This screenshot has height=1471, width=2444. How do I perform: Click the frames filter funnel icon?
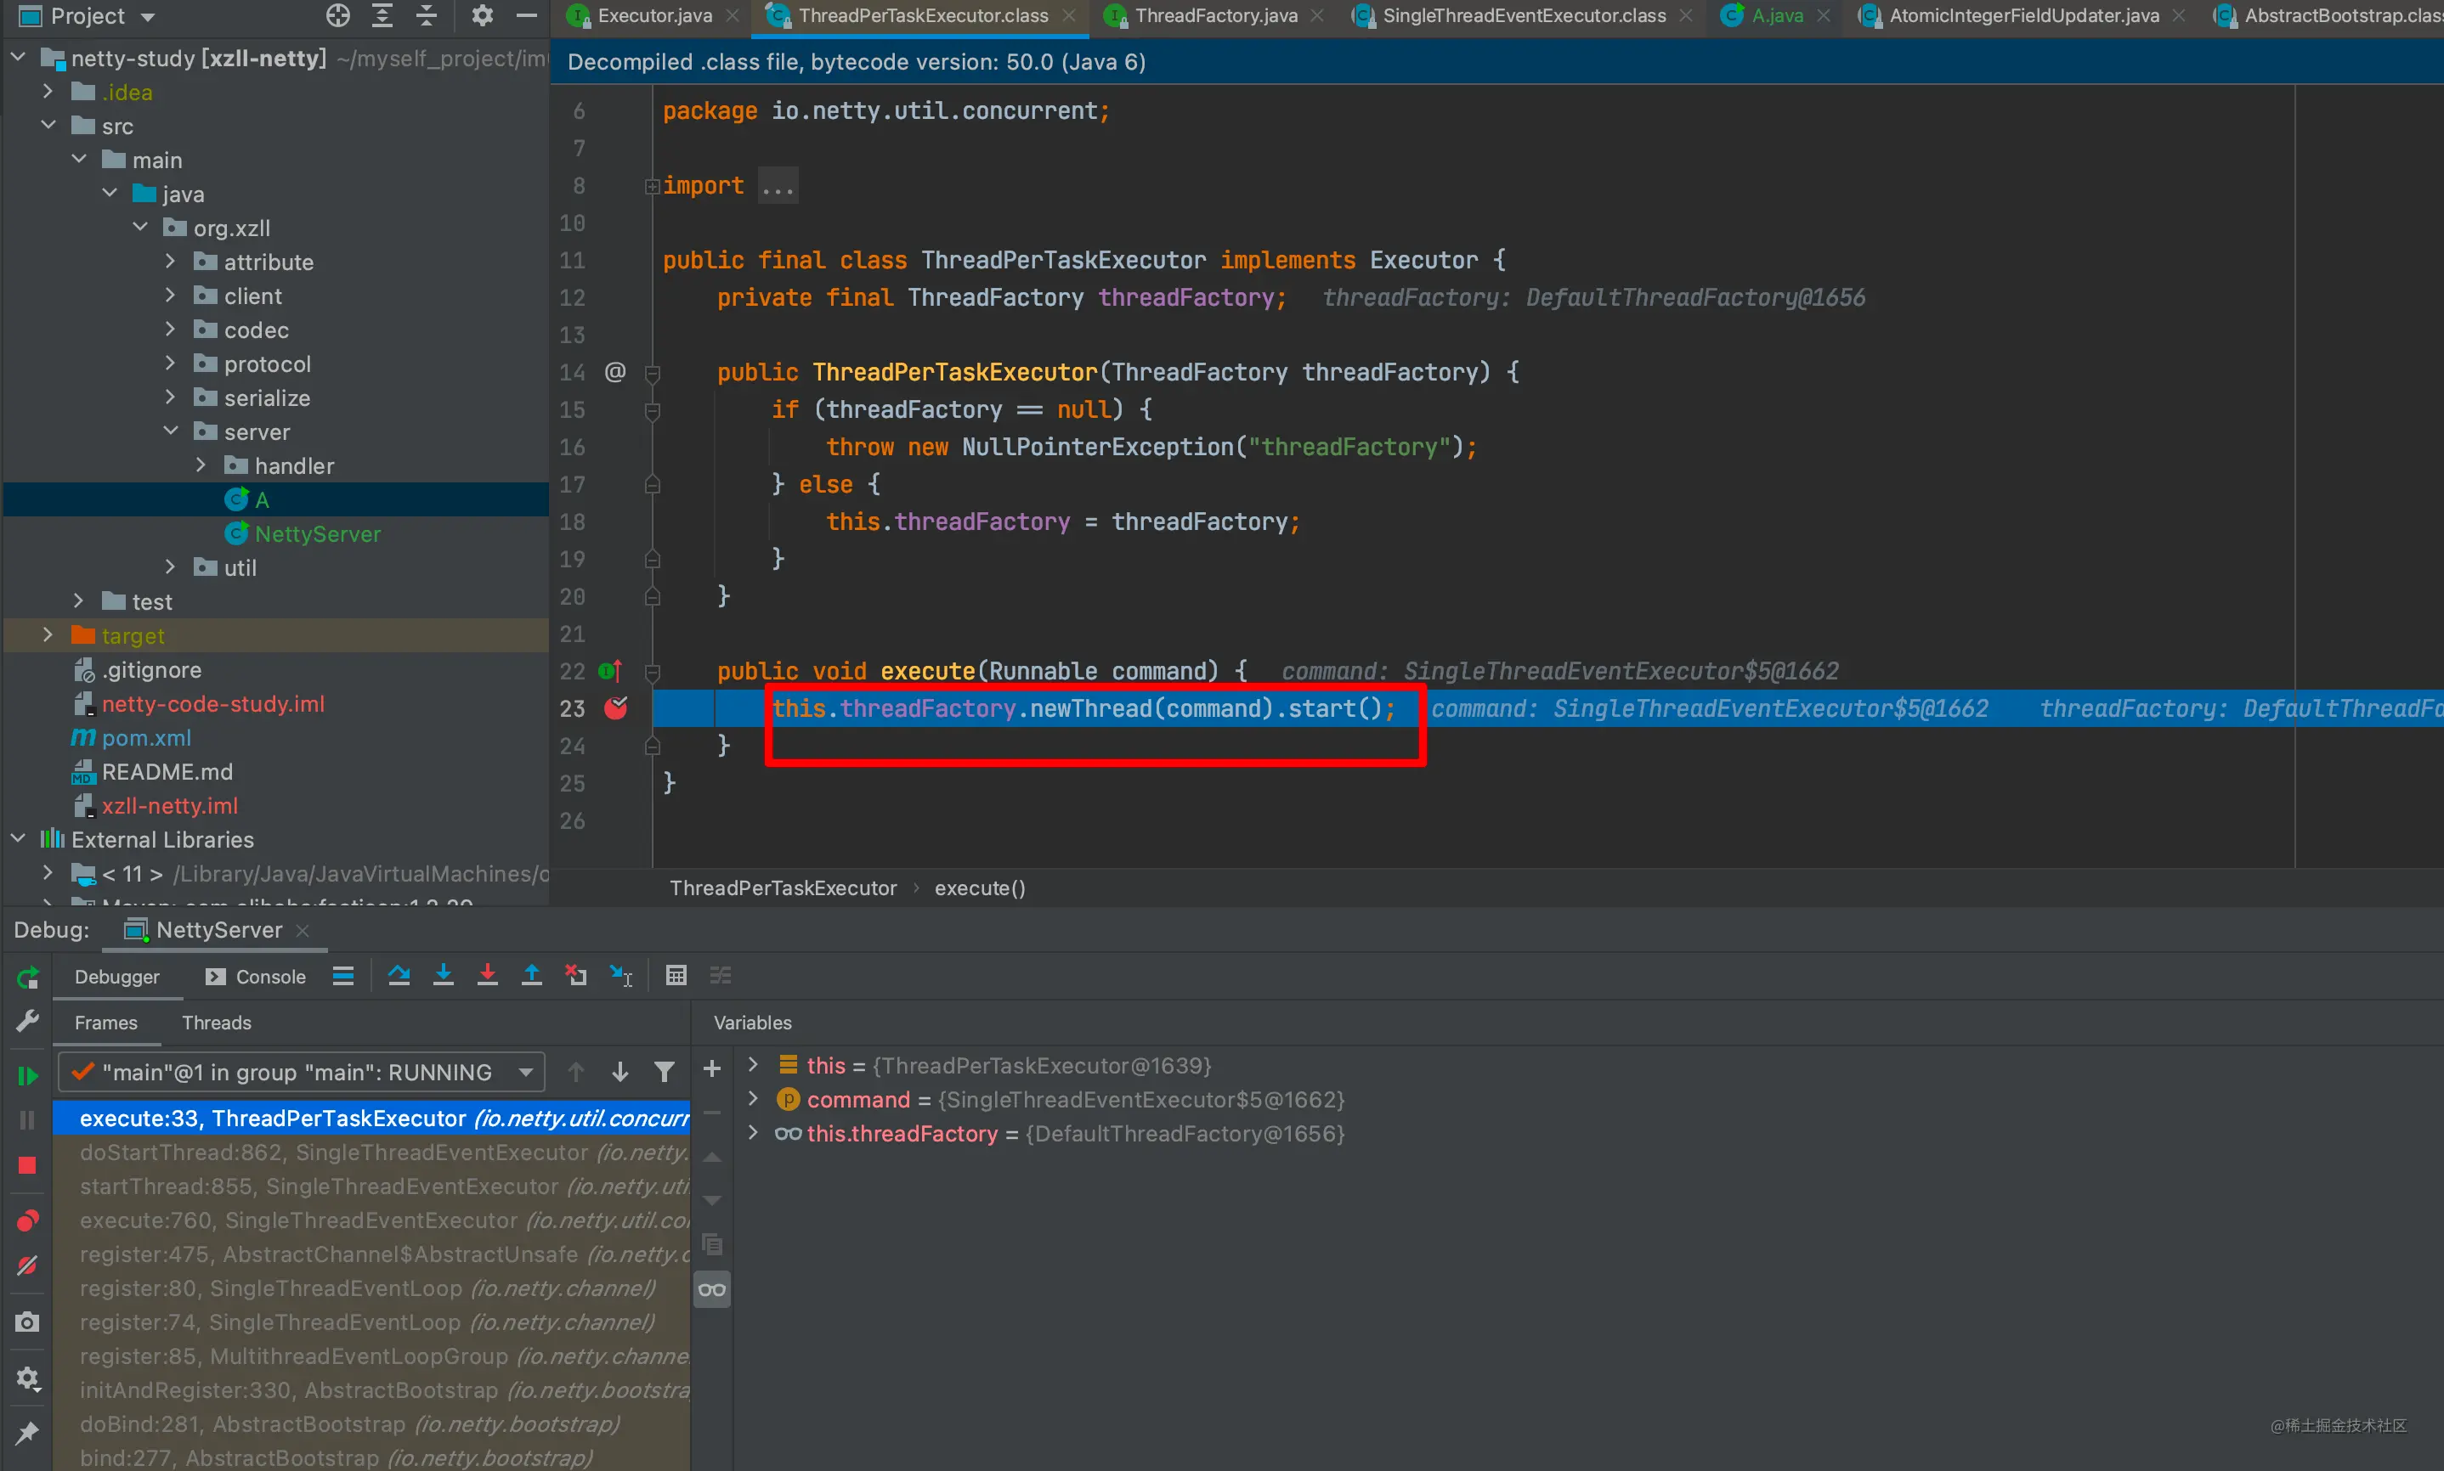(665, 1072)
